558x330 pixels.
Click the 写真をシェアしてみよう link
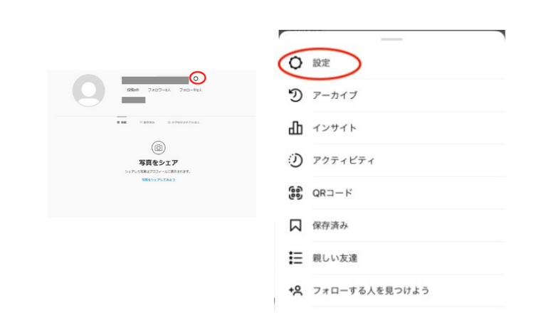(159, 180)
